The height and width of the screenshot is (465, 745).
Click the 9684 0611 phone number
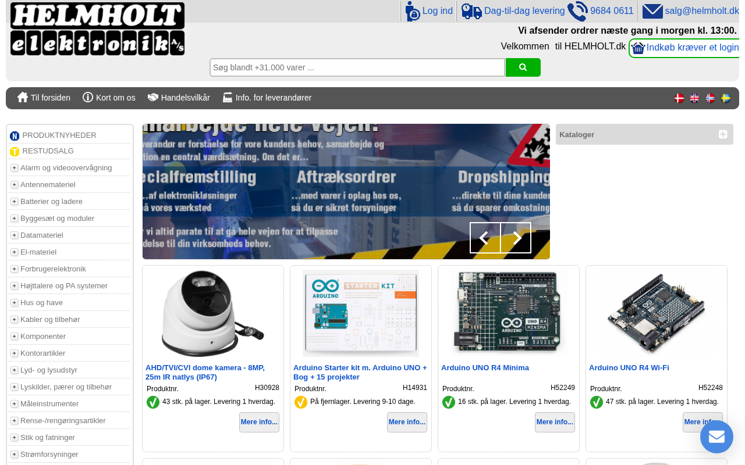click(612, 11)
